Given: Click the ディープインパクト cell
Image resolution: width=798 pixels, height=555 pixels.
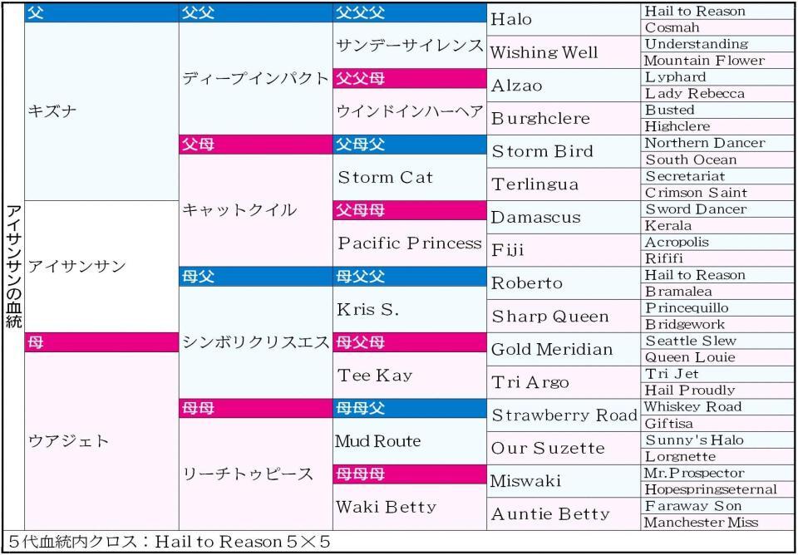Looking at the screenshot, I should [x=256, y=78].
